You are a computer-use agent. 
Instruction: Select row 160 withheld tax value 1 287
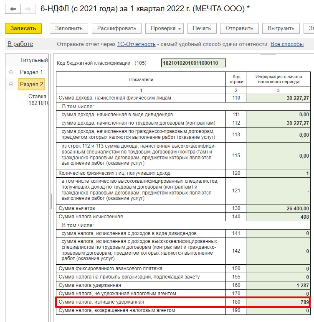click(278, 286)
